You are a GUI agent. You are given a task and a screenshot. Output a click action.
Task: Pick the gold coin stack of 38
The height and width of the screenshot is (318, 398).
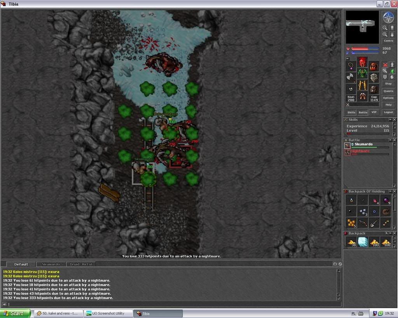[351, 242]
